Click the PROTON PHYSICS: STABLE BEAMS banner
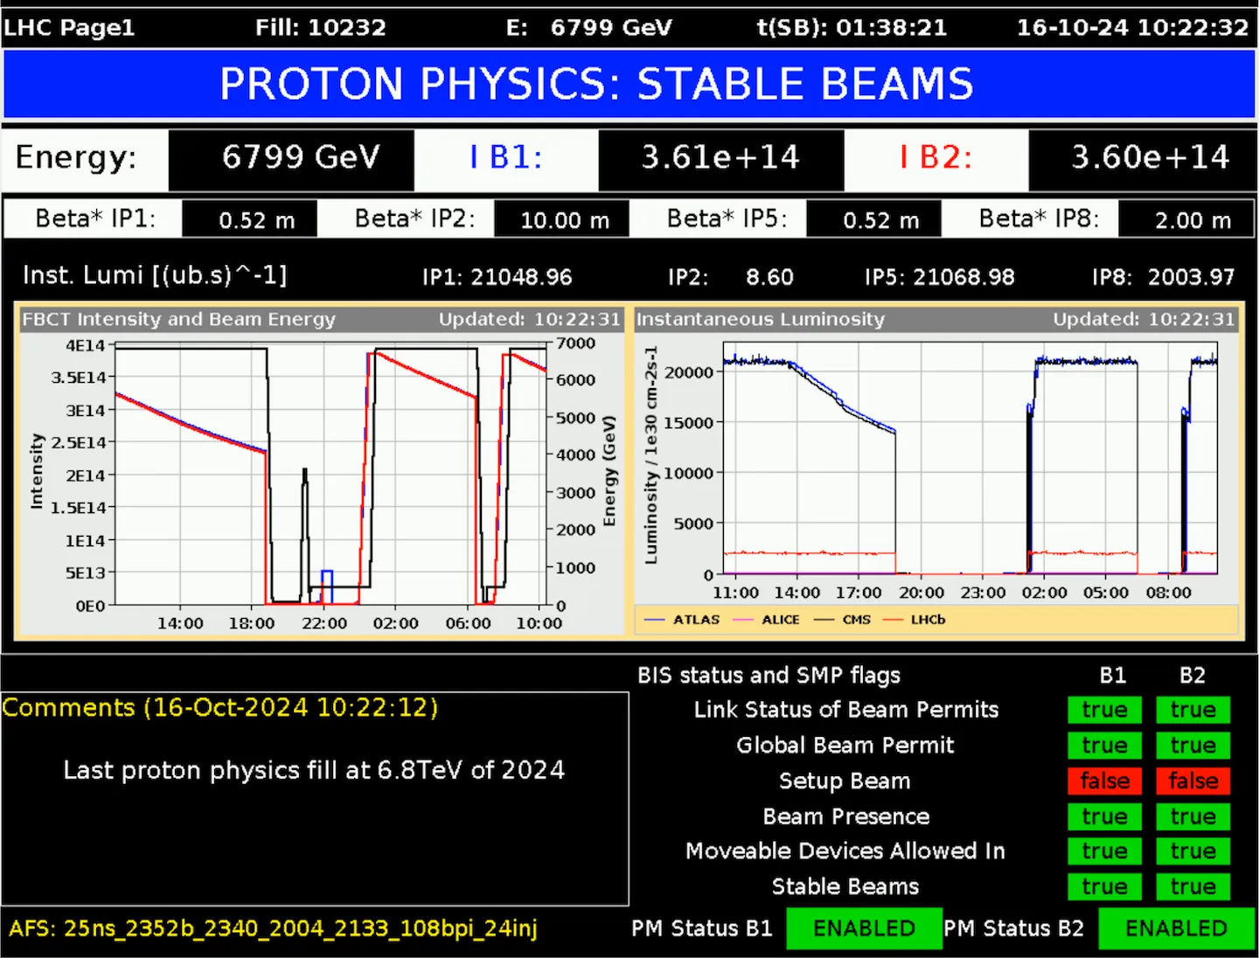1259x958 pixels. click(x=629, y=84)
